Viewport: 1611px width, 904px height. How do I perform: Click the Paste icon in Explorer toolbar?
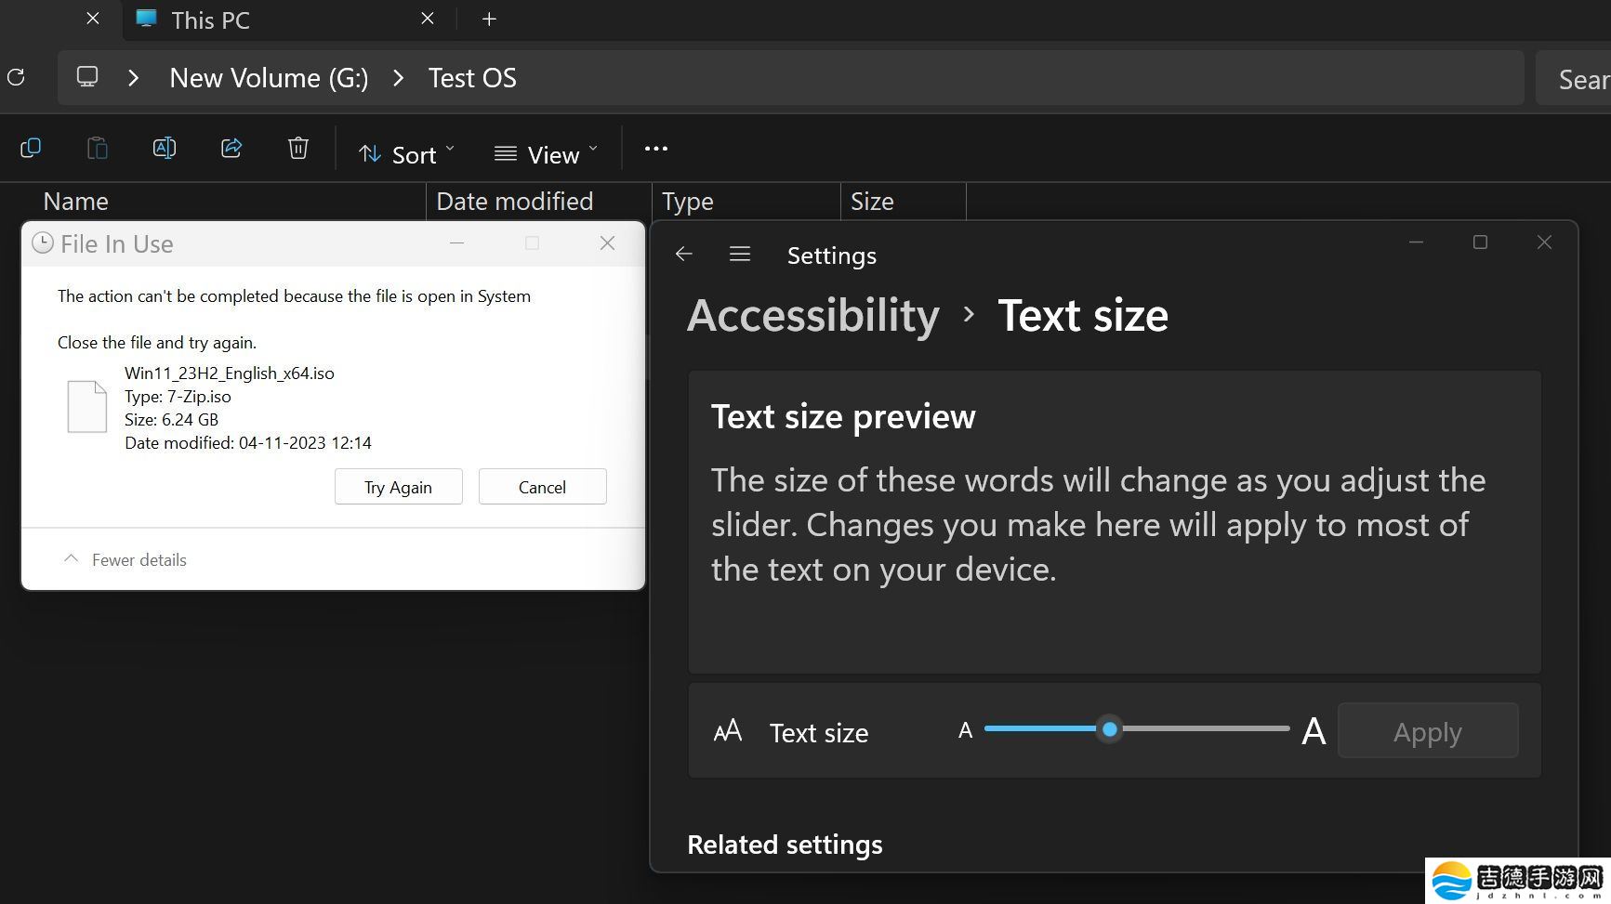pos(98,148)
